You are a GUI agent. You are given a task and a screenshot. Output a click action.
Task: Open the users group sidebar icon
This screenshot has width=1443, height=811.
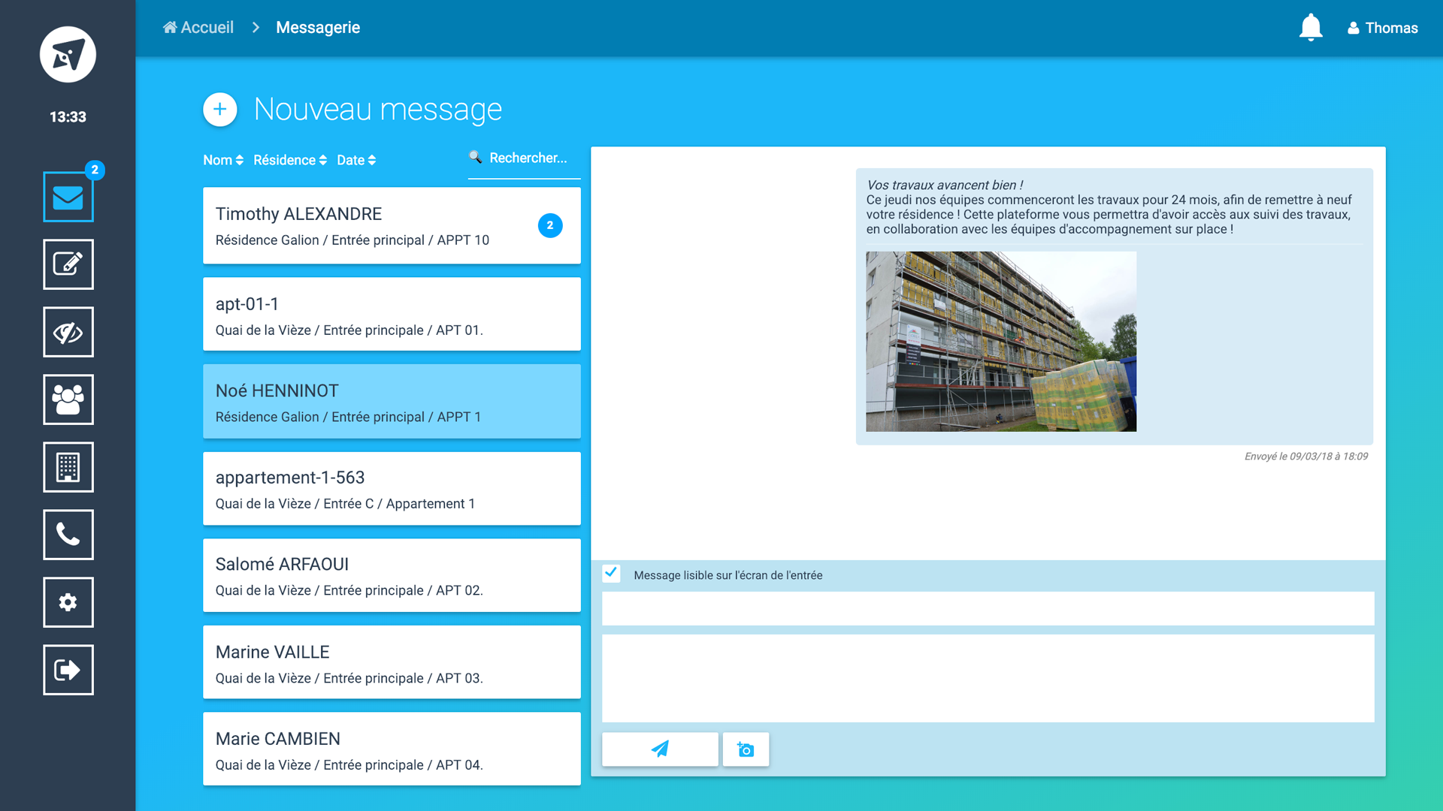68,399
